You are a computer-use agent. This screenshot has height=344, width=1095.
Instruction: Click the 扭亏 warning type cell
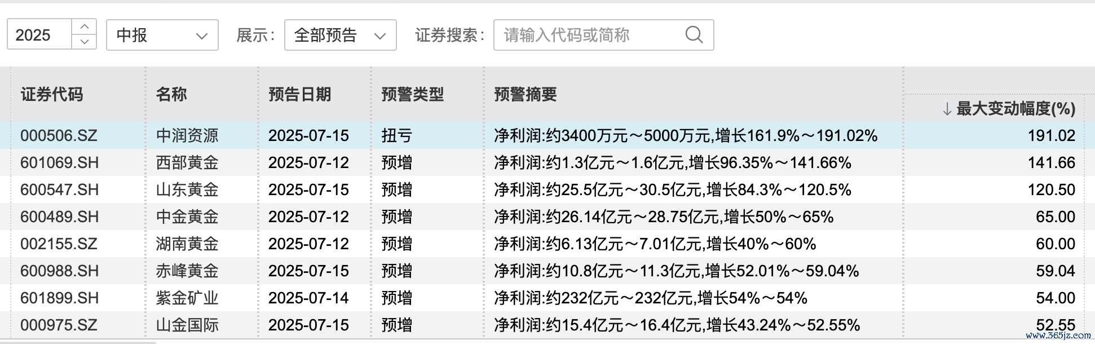pyautogui.click(x=397, y=135)
